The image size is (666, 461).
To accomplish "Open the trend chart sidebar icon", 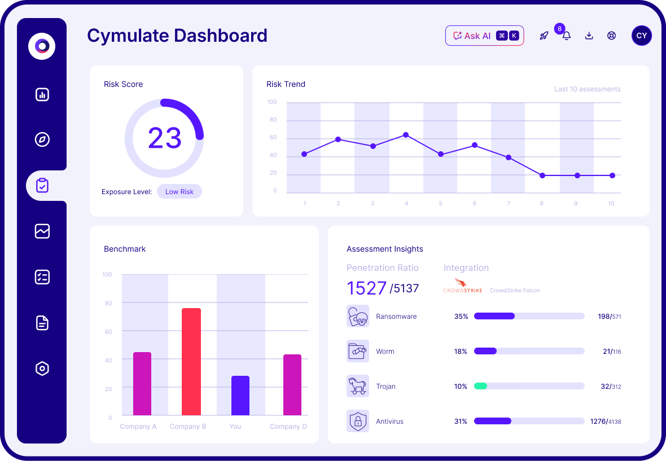I will 42,231.
